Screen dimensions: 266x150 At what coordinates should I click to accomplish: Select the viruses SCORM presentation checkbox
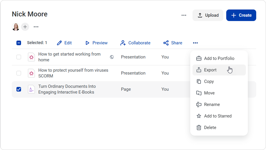[19, 73]
